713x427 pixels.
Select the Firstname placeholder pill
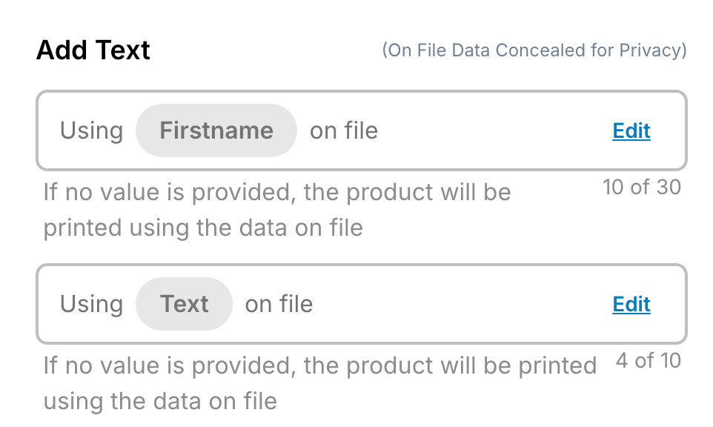click(216, 131)
